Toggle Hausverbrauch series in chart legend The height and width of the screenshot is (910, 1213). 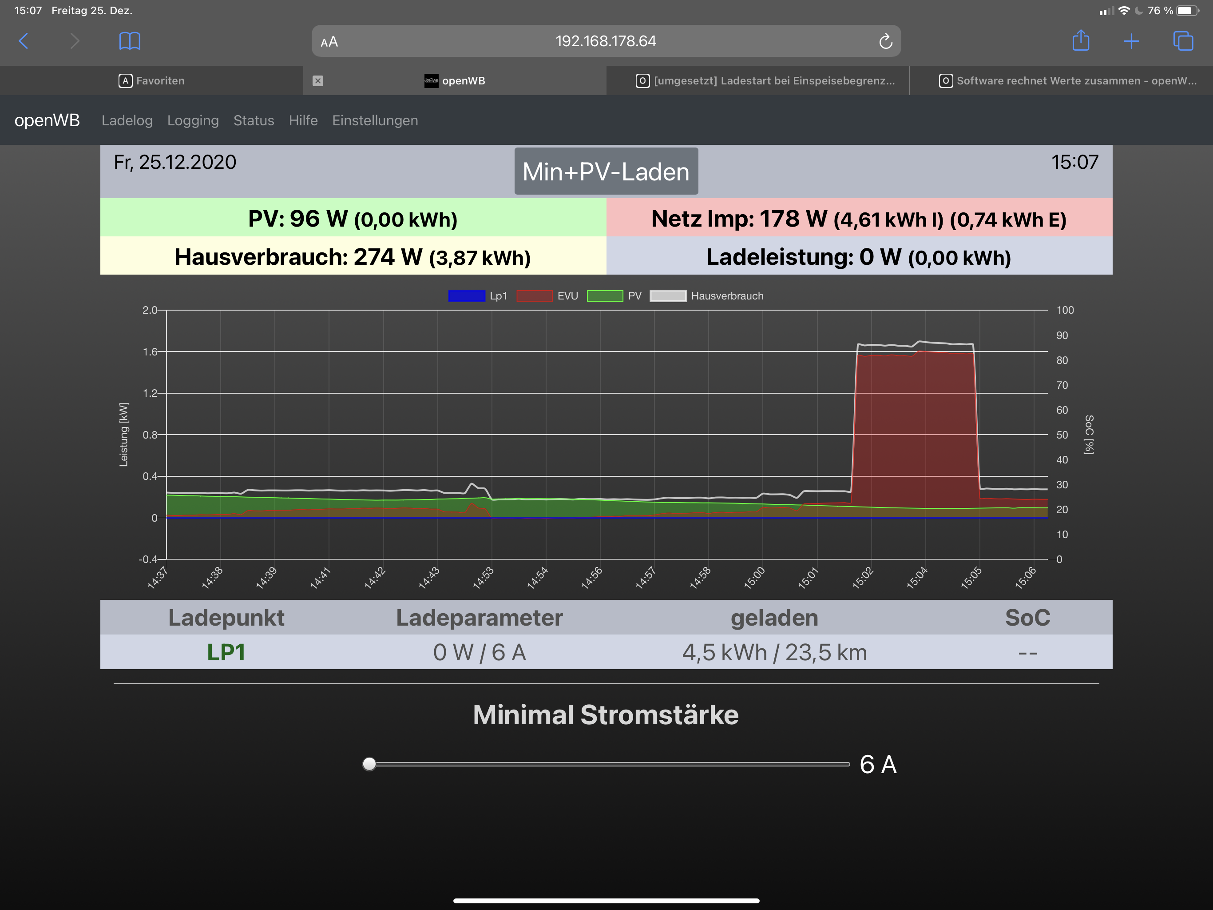tap(706, 296)
